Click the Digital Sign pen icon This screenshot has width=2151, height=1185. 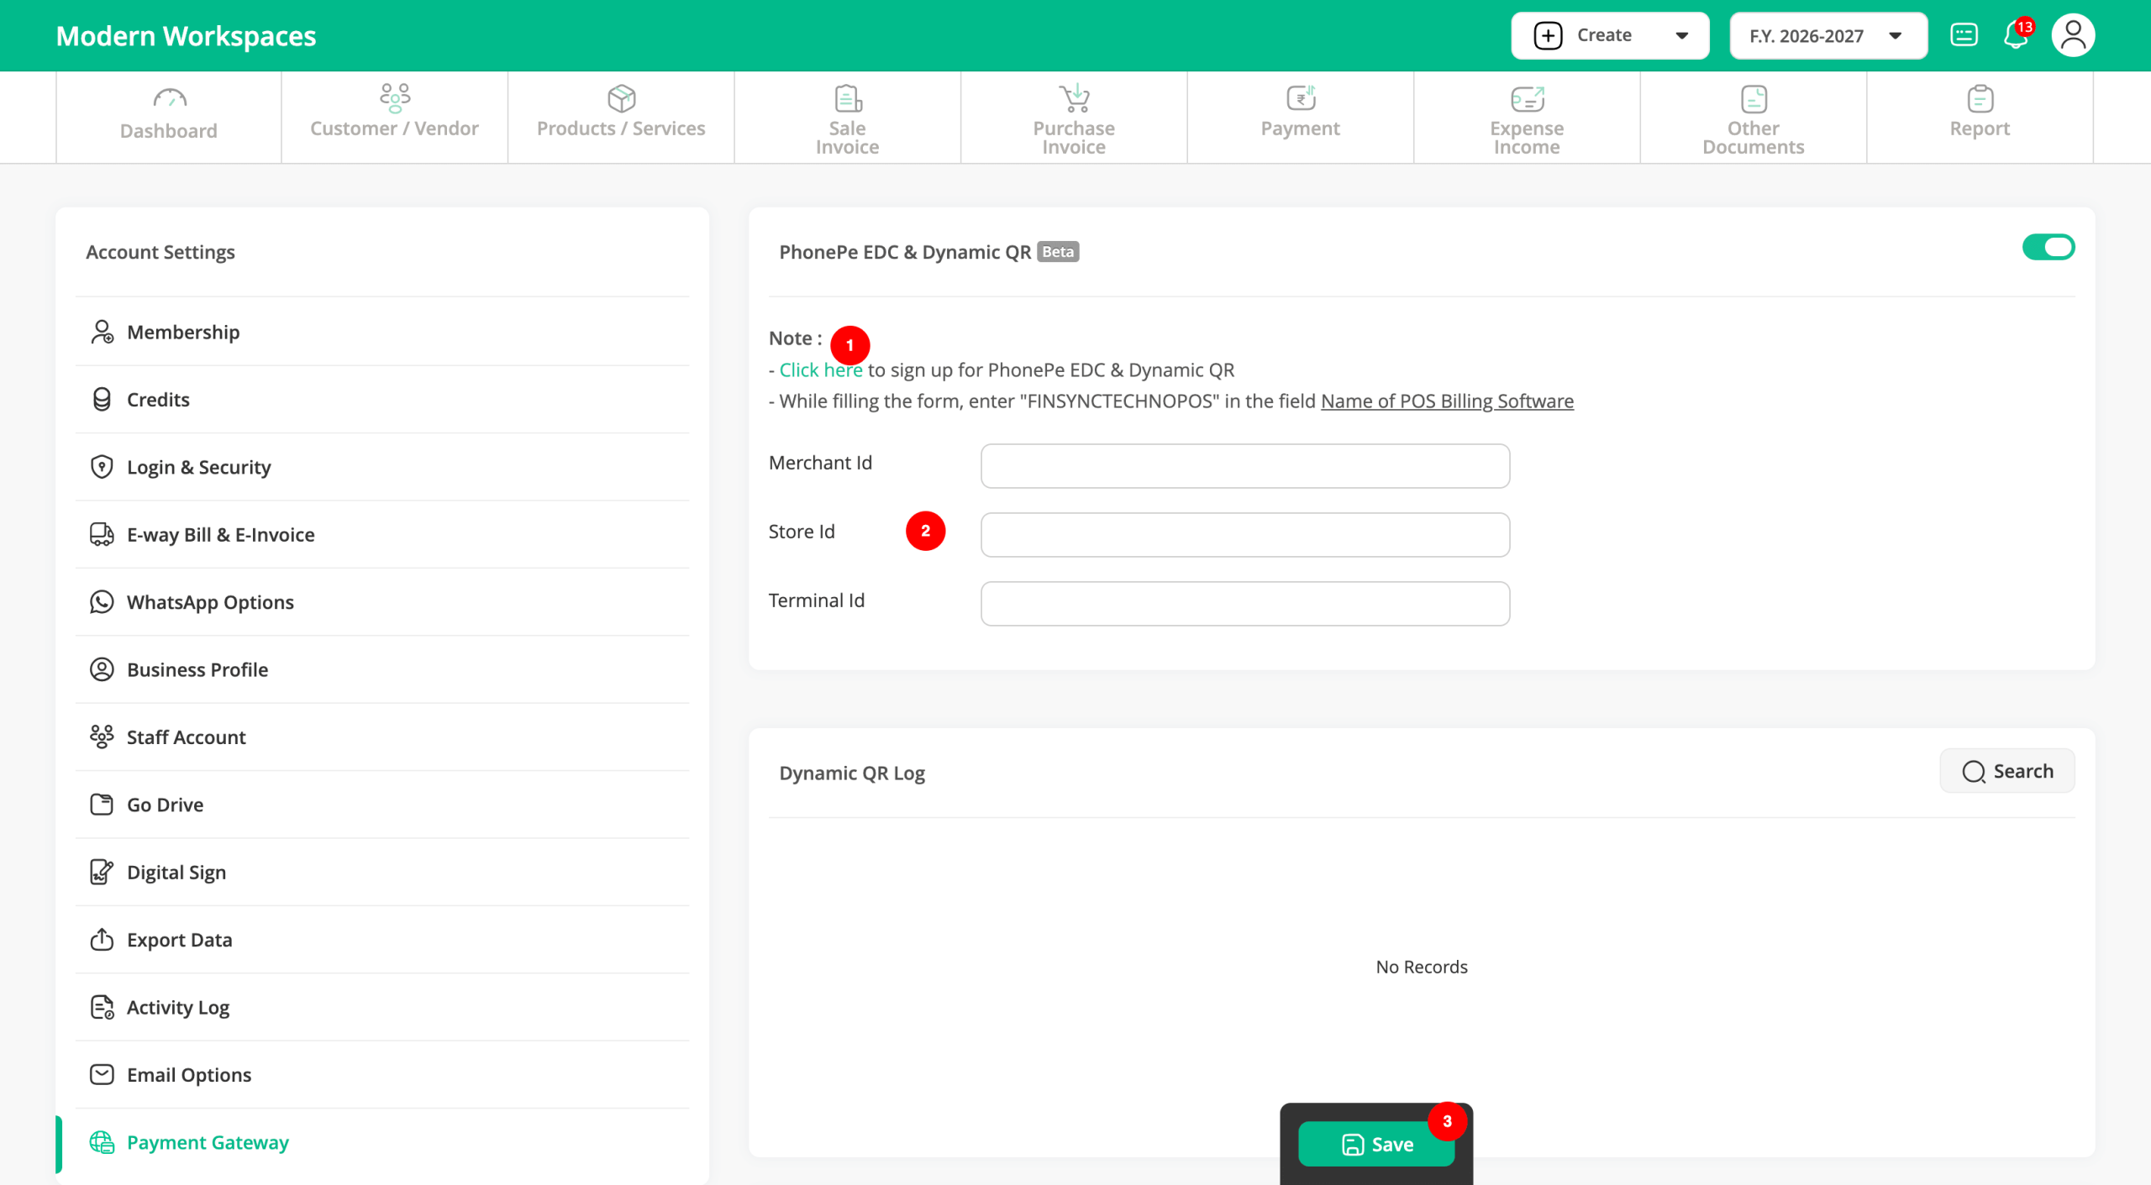coord(102,872)
